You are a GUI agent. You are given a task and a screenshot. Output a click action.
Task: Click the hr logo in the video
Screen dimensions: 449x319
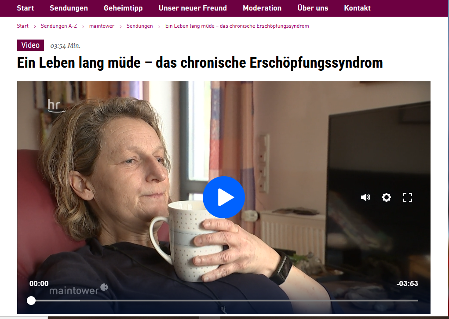click(x=55, y=105)
